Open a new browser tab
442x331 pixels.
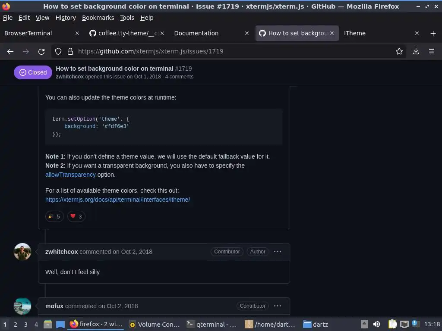pos(433,33)
